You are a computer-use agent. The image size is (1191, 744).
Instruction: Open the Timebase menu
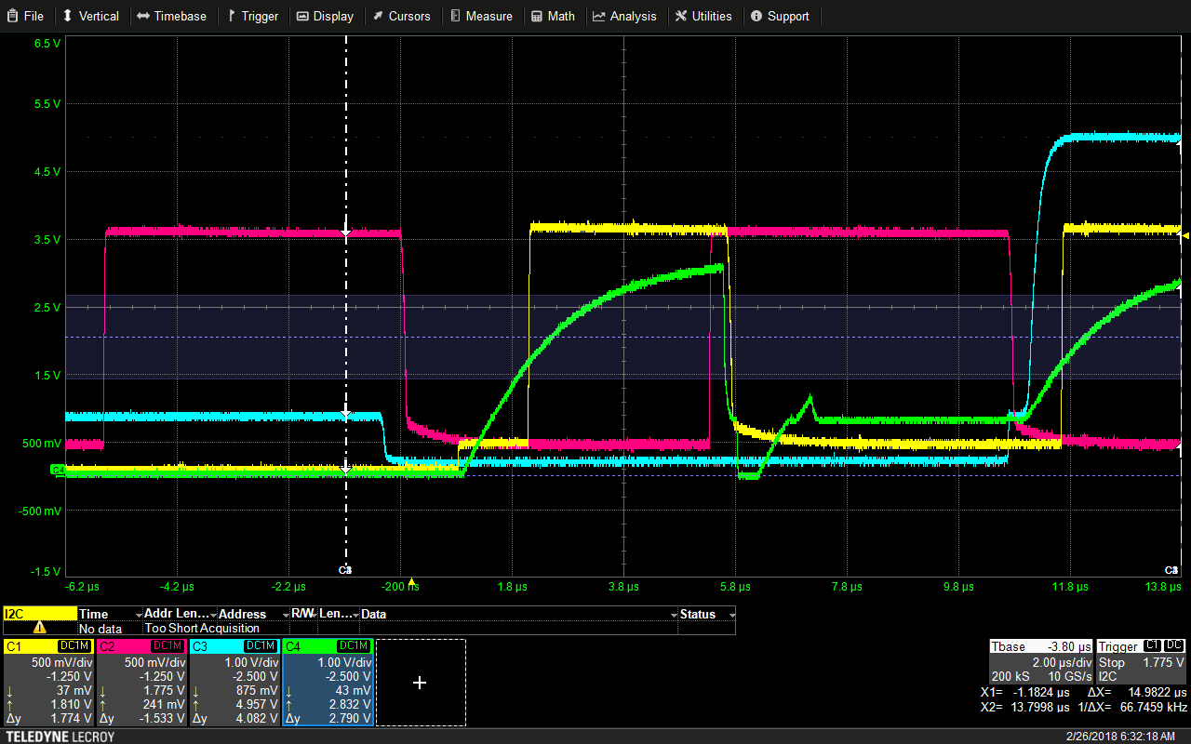(x=170, y=16)
